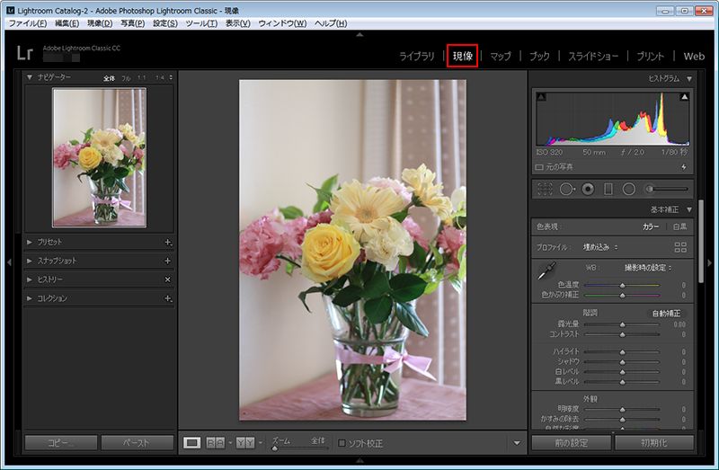Clear history with the X icon
The image size is (719, 470).
(x=167, y=279)
